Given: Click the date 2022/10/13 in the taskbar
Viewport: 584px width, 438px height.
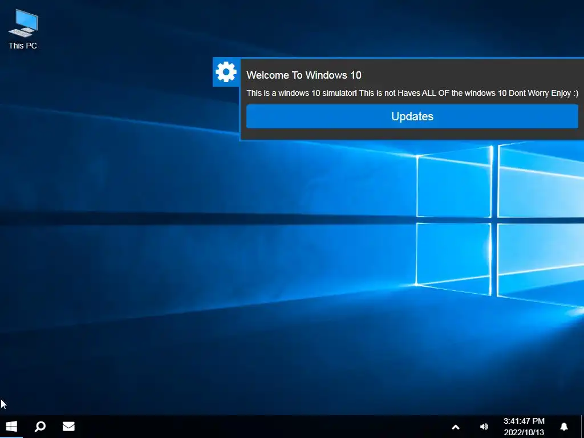Looking at the screenshot, I should click(524, 432).
